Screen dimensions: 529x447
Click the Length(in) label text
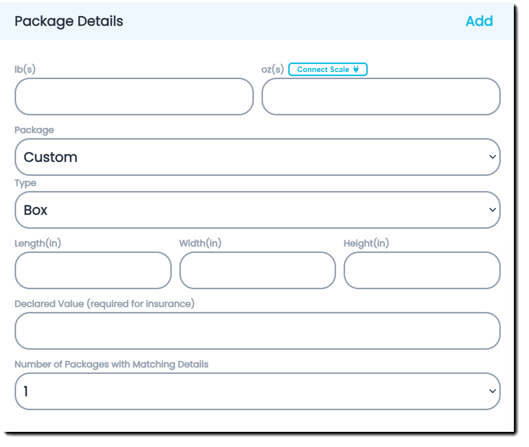(38, 243)
